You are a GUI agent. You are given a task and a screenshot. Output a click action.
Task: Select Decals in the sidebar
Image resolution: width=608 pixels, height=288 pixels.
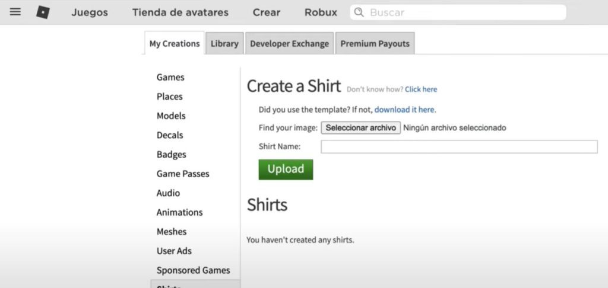(170, 135)
